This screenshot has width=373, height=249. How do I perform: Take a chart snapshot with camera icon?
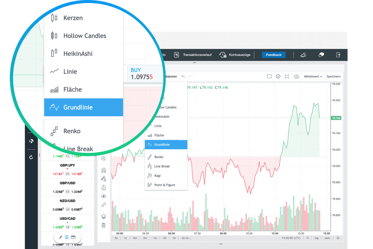click(296, 76)
